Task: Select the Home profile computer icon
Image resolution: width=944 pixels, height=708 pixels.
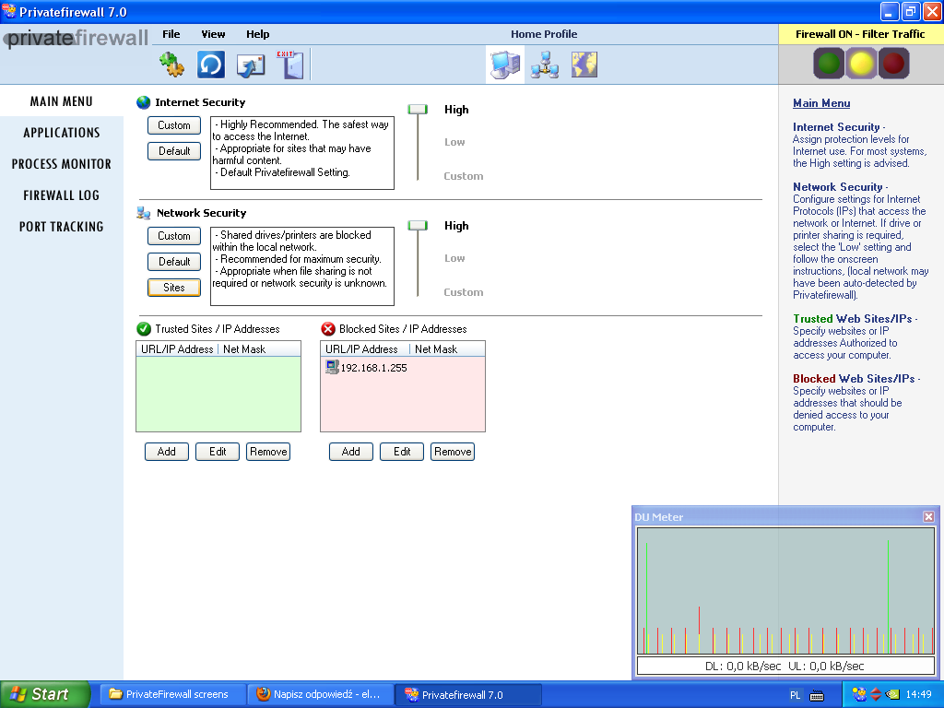Action: coord(504,65)
